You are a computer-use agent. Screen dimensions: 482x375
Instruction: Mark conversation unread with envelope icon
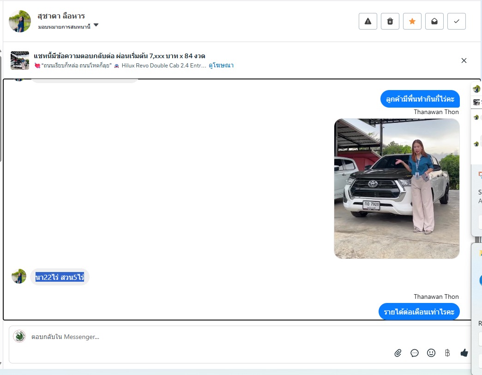pos(434,21)
